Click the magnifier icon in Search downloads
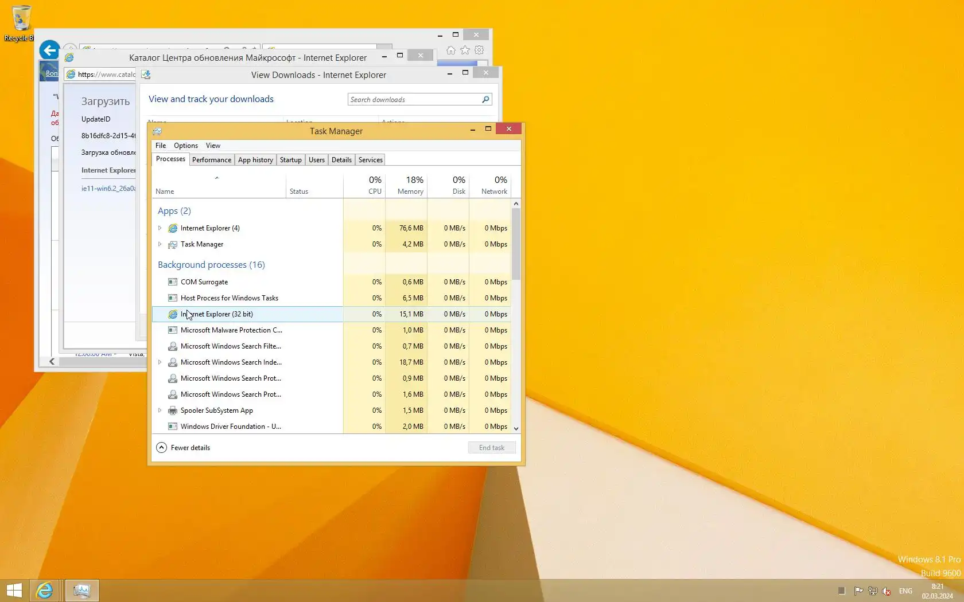 coord(485,99)
